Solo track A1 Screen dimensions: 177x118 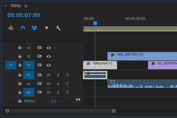58,75
